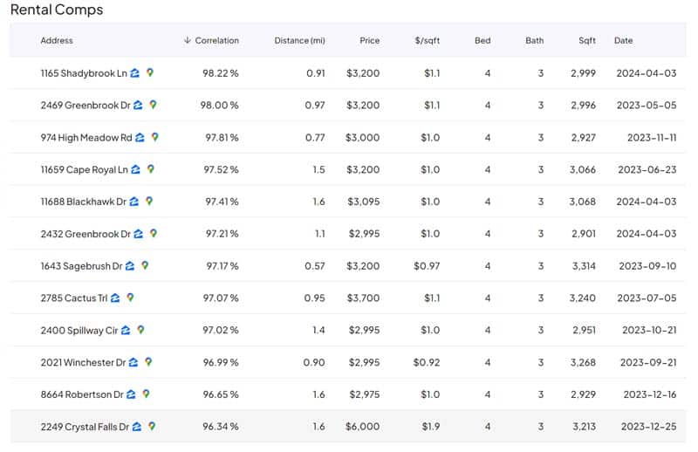Open Zillow icon for 1165 Shadybrook Ln
Viewport: 698px width, 452px height.
136,73
